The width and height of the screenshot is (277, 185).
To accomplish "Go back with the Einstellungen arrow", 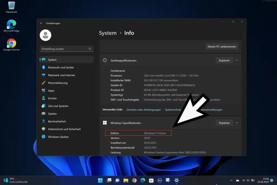I will [41, 23].
